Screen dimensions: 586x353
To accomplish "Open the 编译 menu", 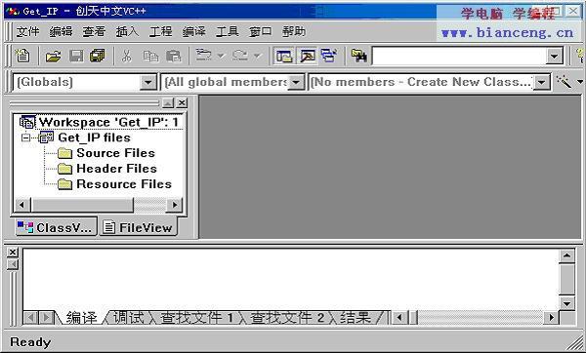I will pyautogui.click(x=194, y=32).
